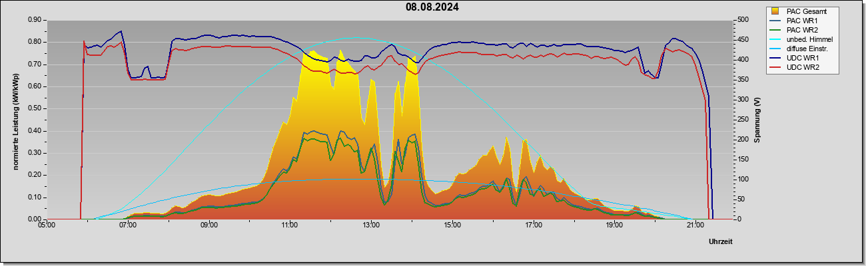Click the 09:00 time axis label
This screenshot has width=866, height=266.
point(209,226)
